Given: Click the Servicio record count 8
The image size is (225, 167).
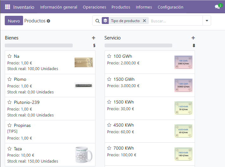Looking at the screenshot, I should [194, 45].
